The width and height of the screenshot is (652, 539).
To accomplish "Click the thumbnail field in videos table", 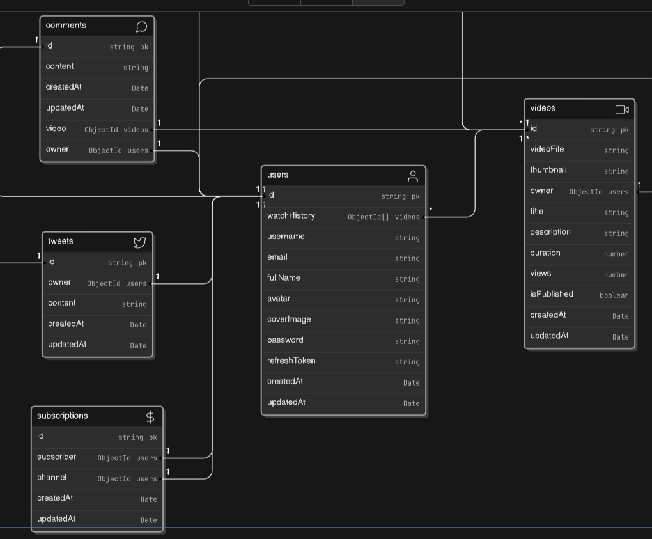I will 580,171.
